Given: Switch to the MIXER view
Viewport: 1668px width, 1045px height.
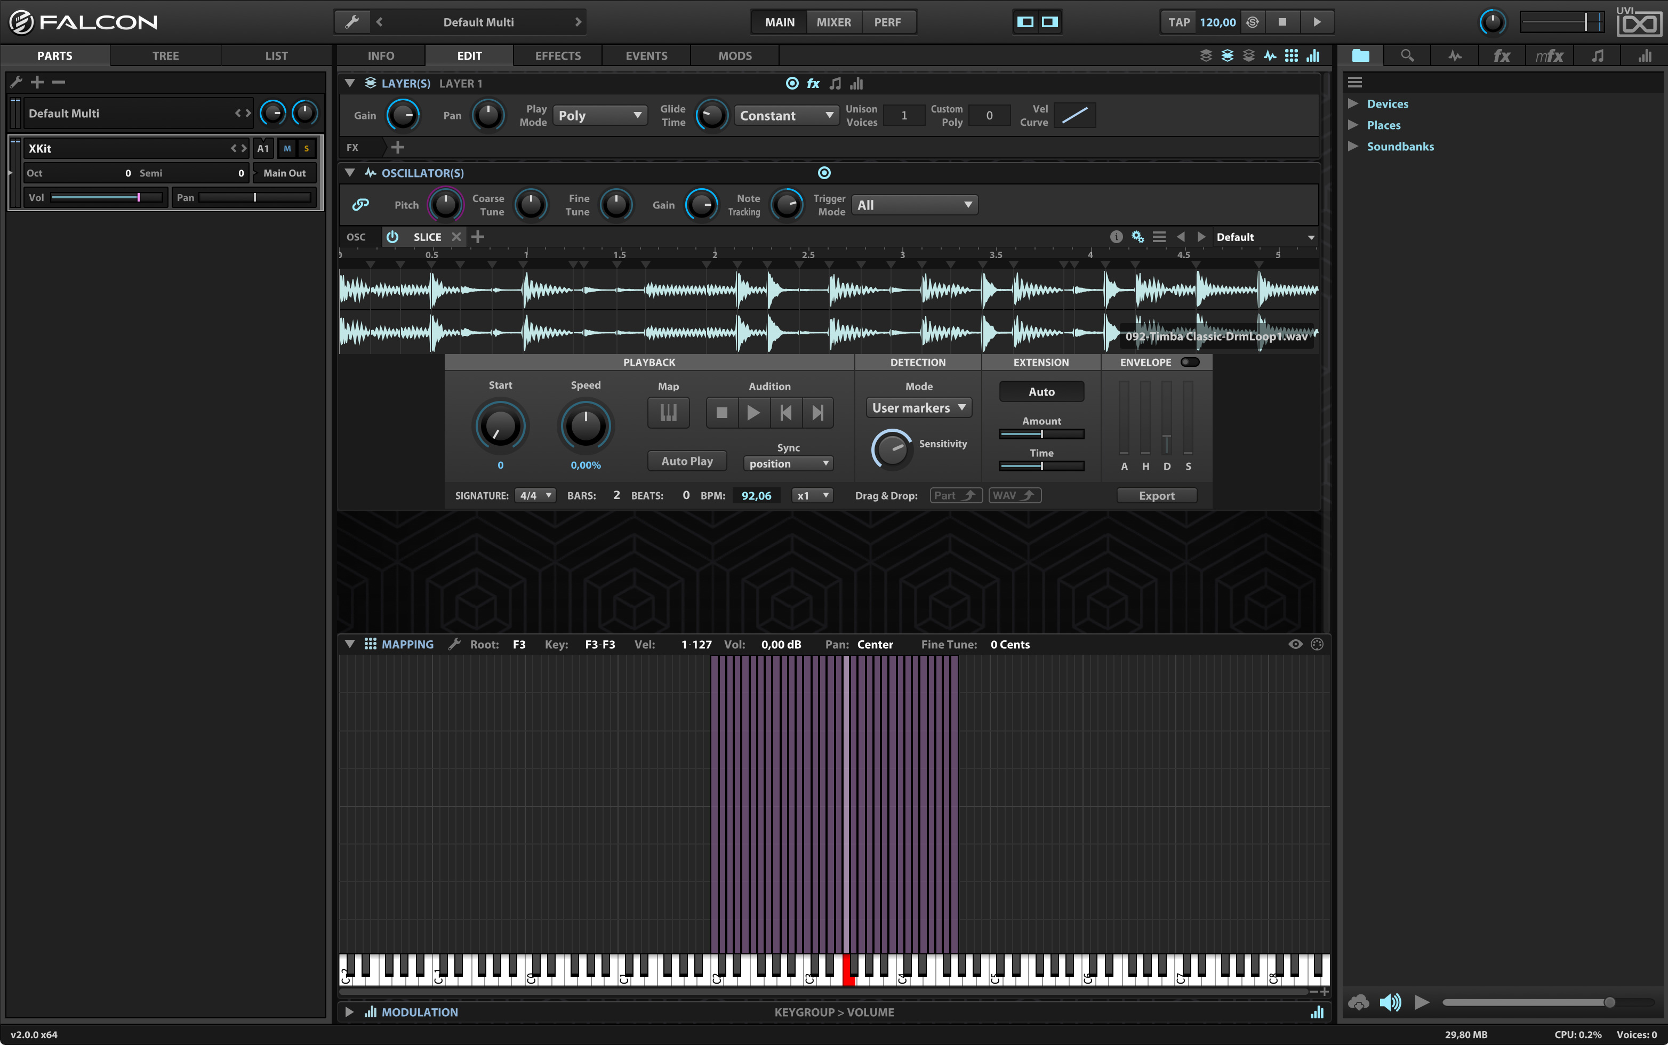Looking at the screenshot, I should (x=833, y=22).
